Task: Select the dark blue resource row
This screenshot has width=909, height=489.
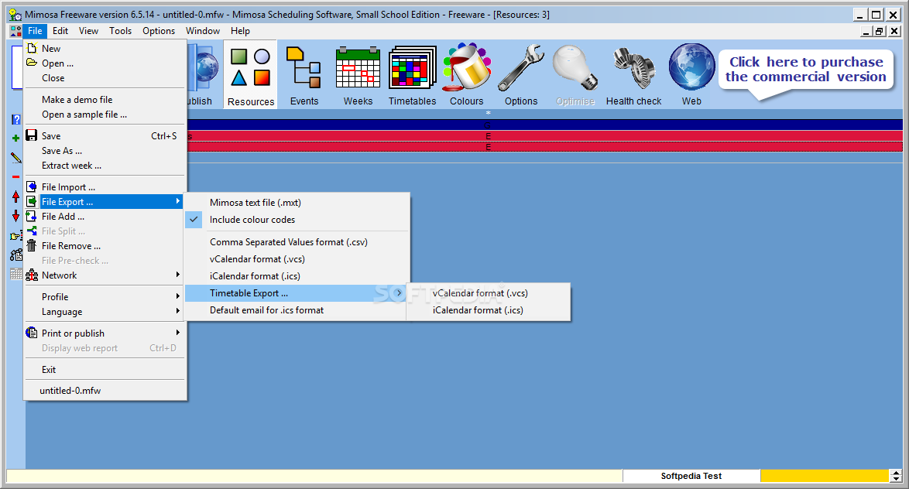Action: tap(545, 125)
